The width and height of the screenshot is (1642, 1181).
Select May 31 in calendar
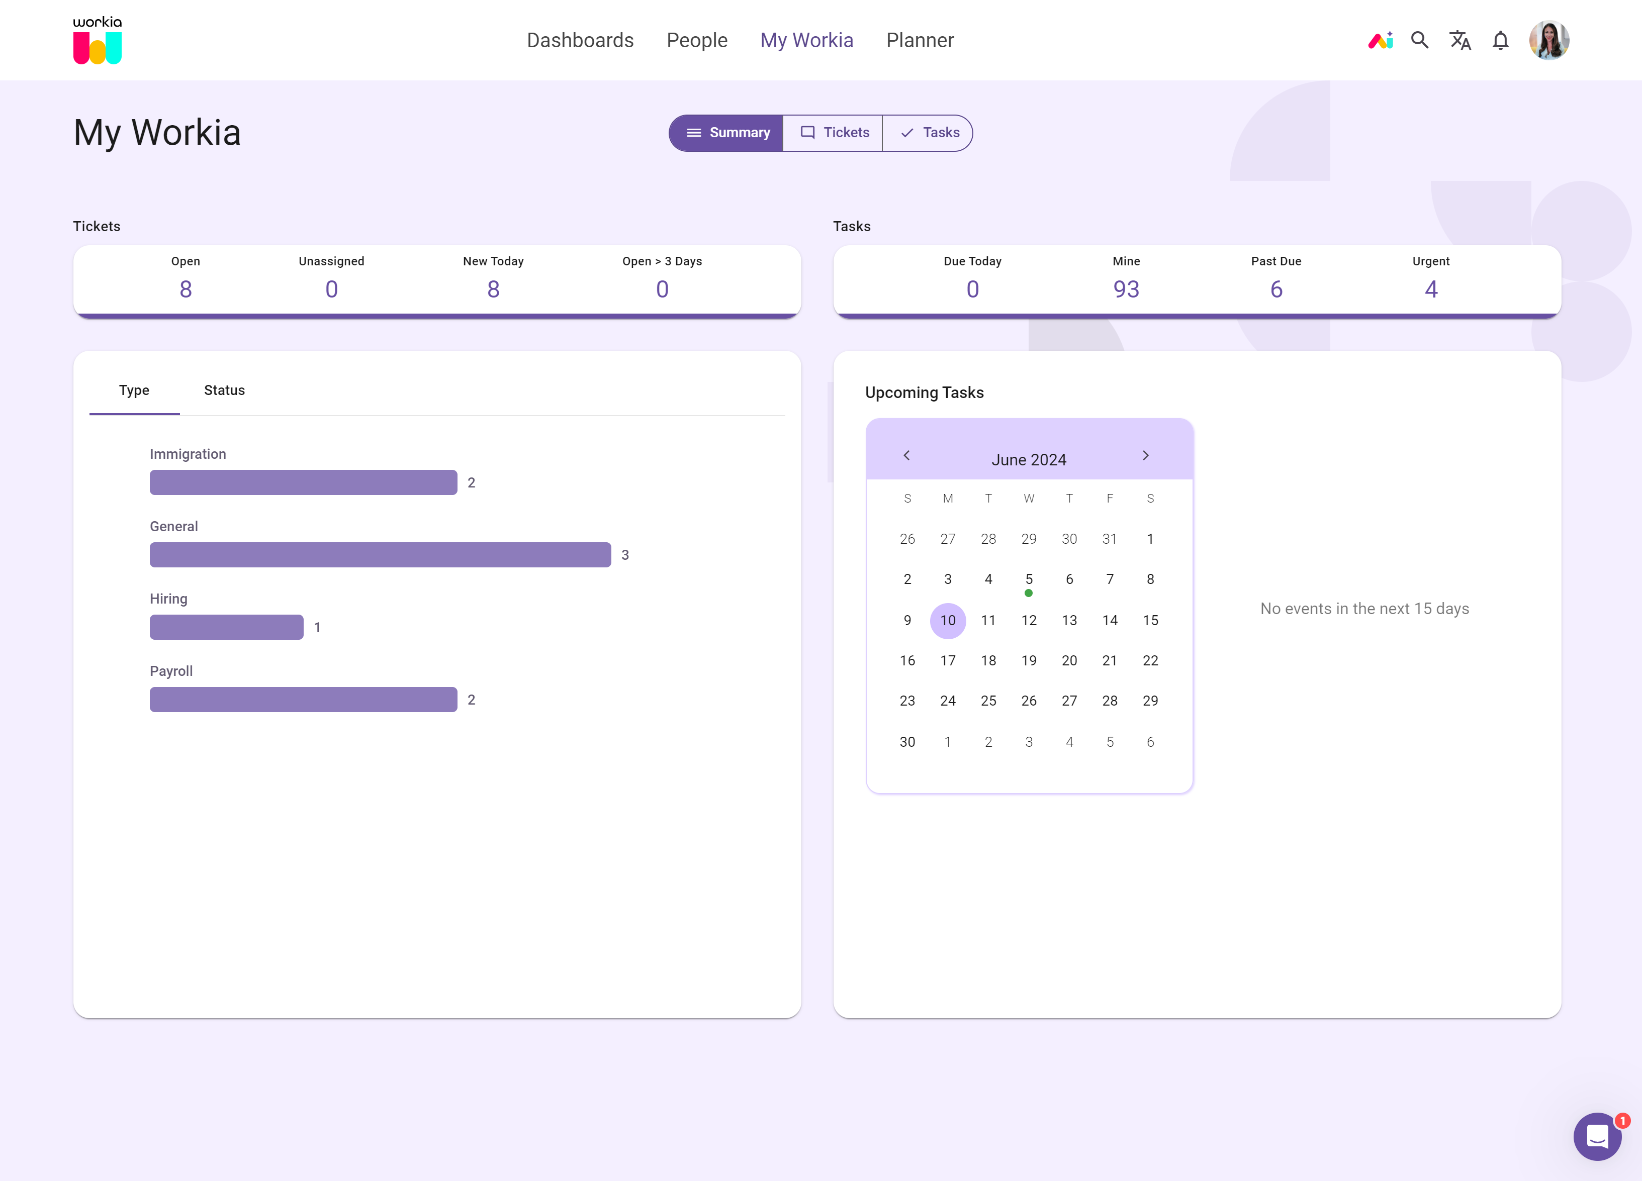[x=1110, y=539]
